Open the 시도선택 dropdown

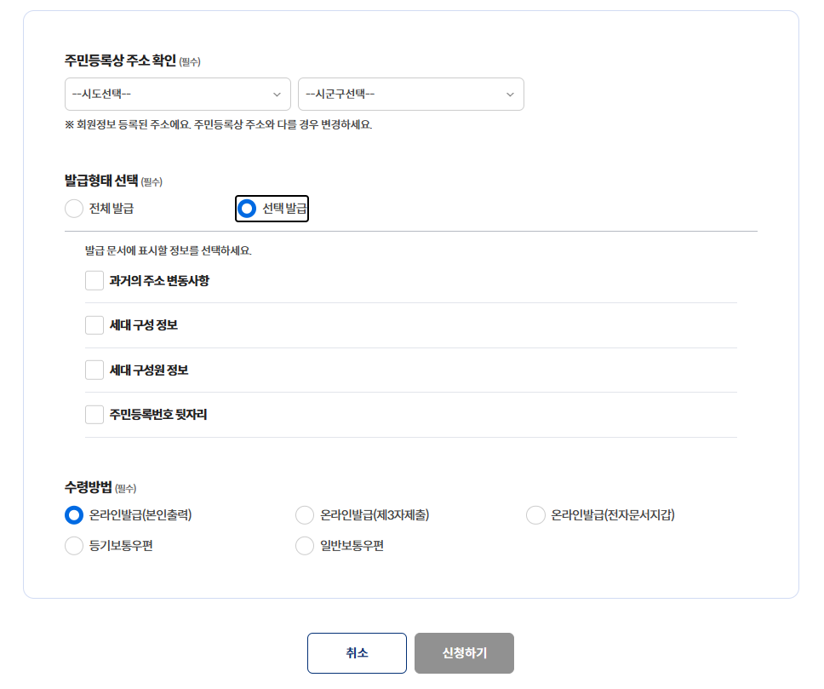pyautogui.click(x=178, y=95)
